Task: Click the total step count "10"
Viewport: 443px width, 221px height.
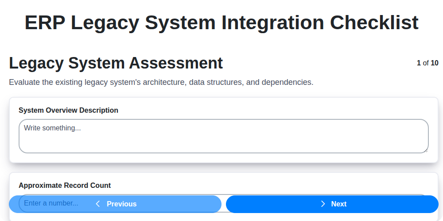Action: click(435, 63)
